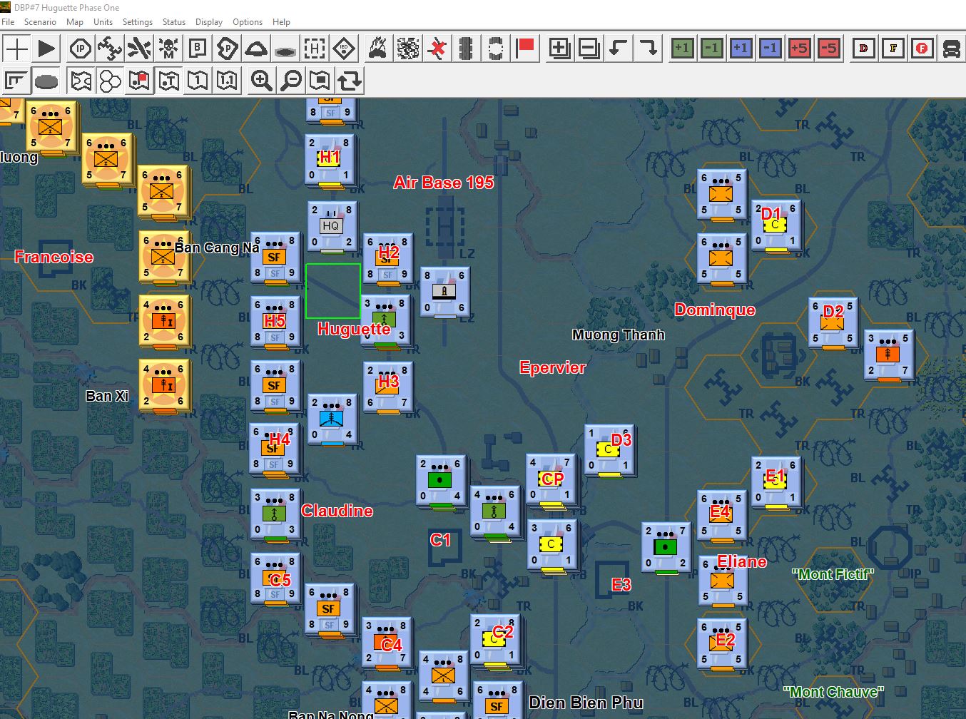Click the play arrow toolbar button

point(46,49)
